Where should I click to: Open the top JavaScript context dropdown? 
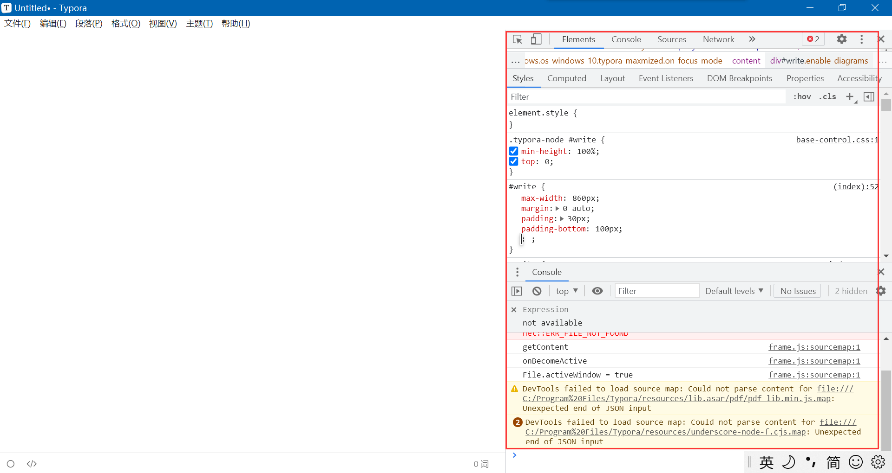(x=567, y=291)
